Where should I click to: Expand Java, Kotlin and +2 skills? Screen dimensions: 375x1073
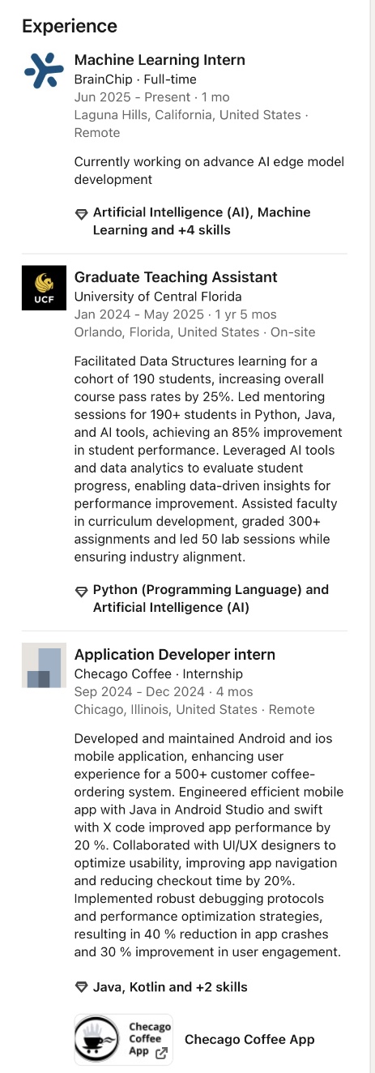coord(170,987)
